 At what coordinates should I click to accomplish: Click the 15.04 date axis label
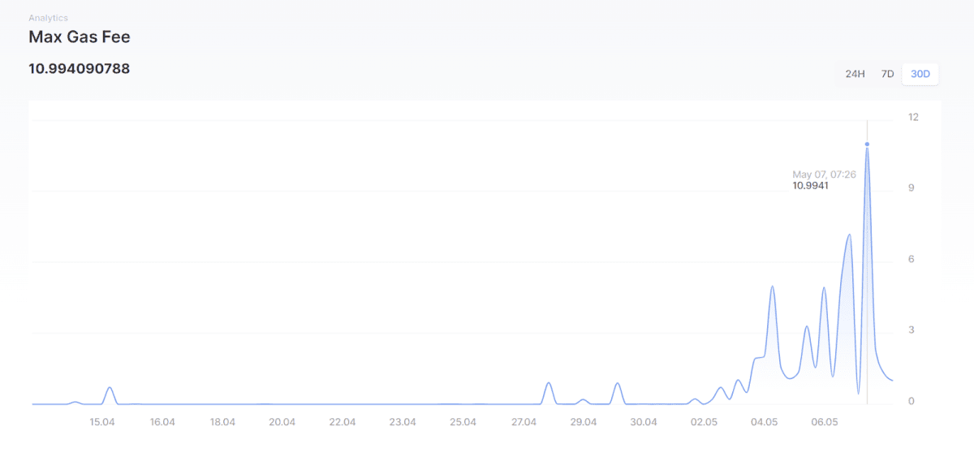[102, 422]
